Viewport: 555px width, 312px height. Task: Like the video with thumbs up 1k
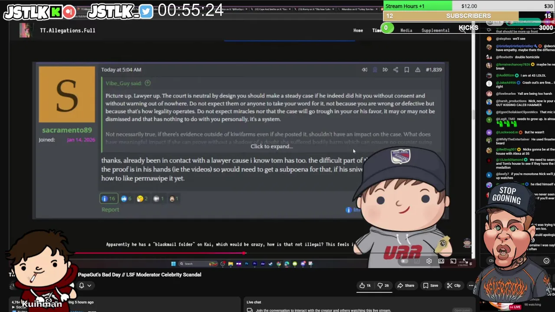[365, 286]
